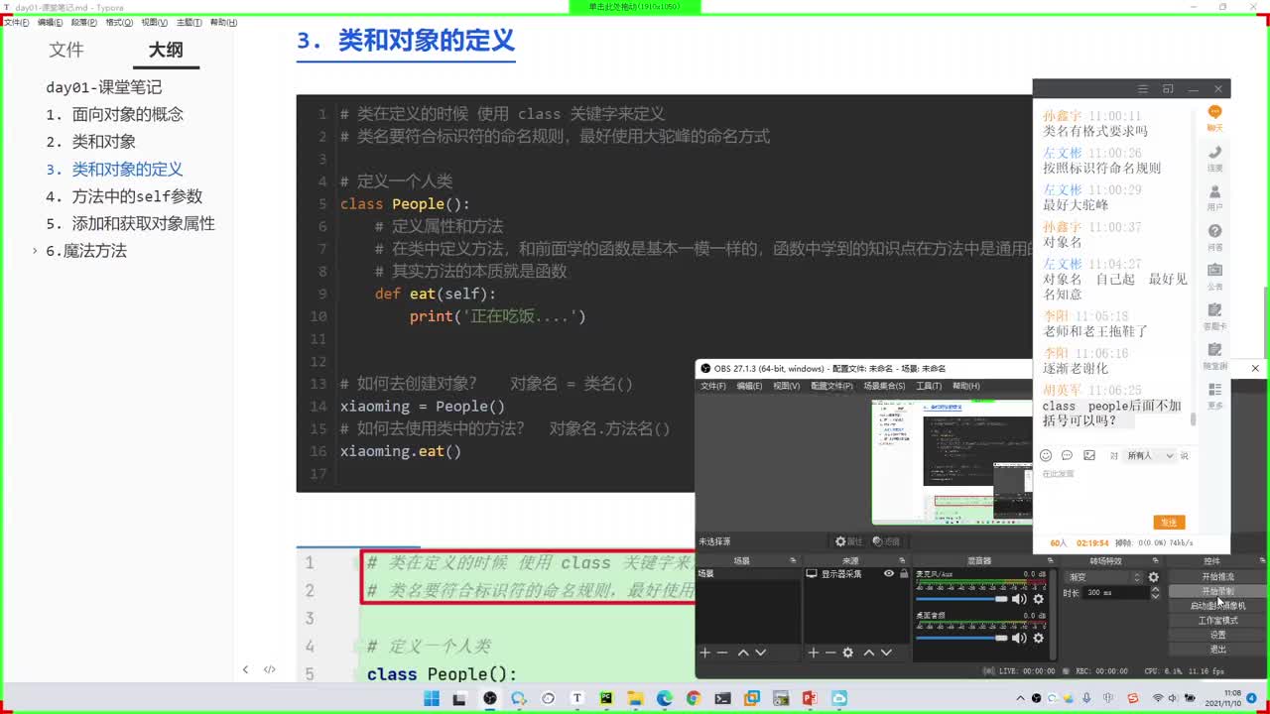Click the 时长 duration stepper arrows
This screenshot has height=714, width=1270.
(x=1155, y=592)
